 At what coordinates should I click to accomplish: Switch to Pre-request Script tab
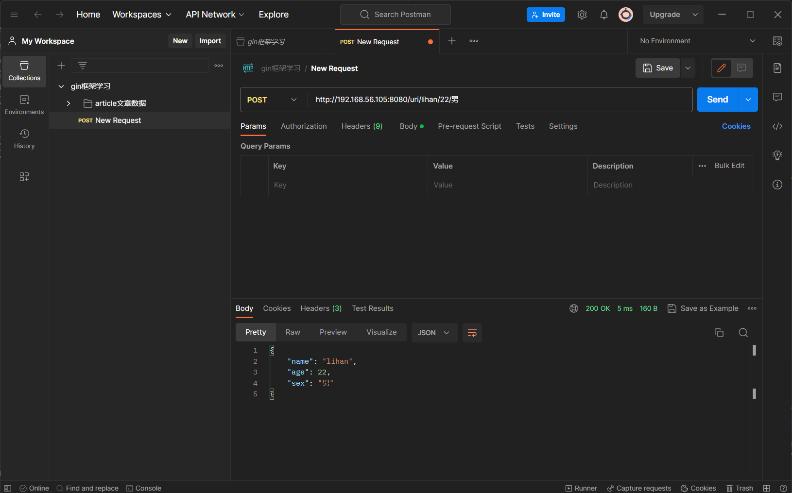point(469,126)
